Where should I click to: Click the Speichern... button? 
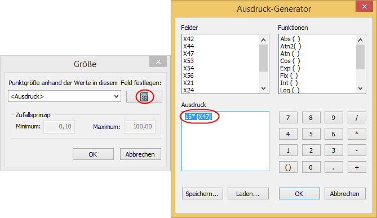click(202, 194)
